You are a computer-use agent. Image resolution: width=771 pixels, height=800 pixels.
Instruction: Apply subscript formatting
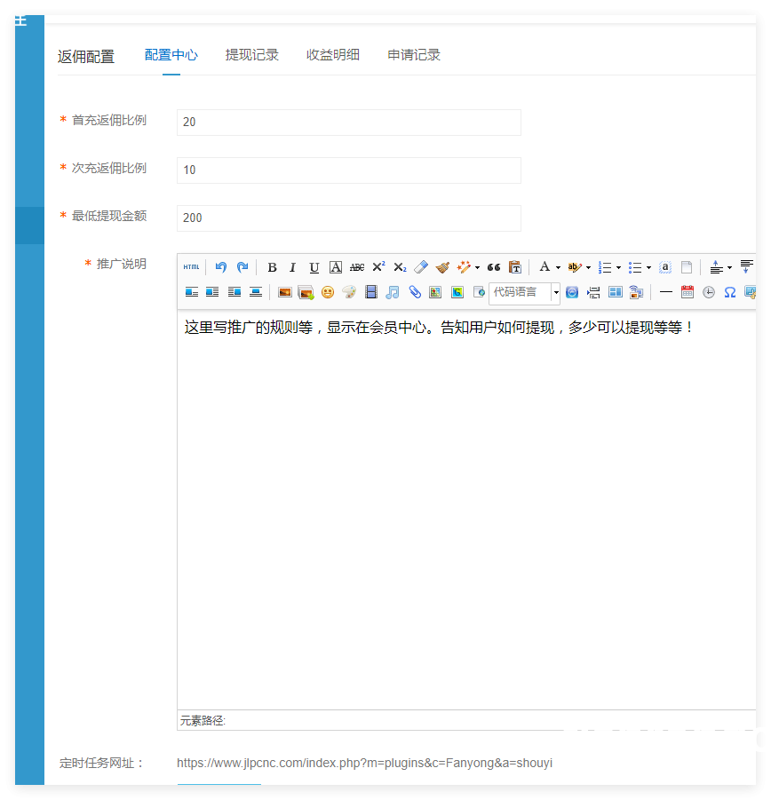pos(400,267)
